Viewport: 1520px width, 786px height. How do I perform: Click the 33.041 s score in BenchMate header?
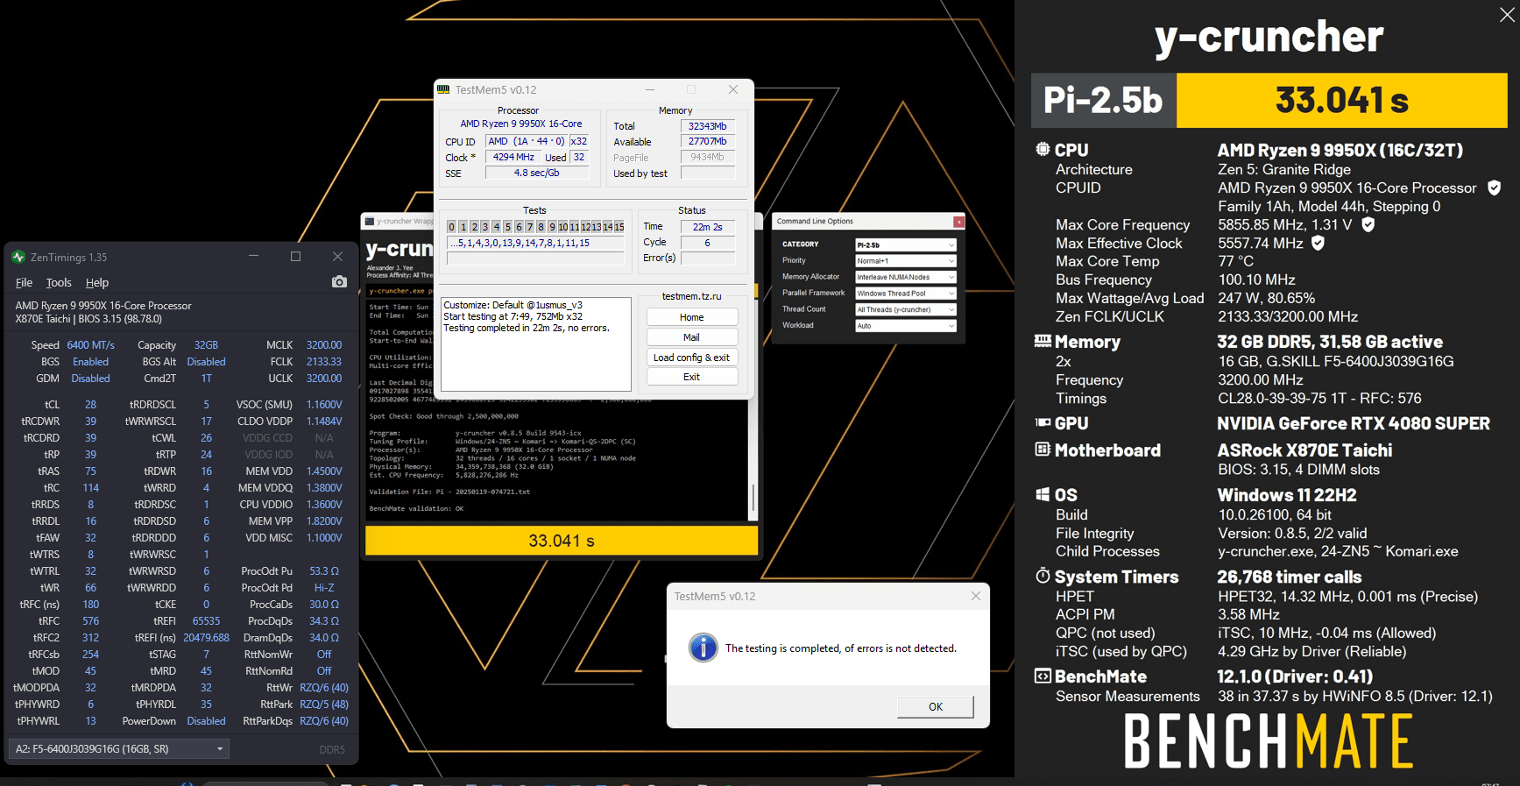click(x=1342, y=100)
